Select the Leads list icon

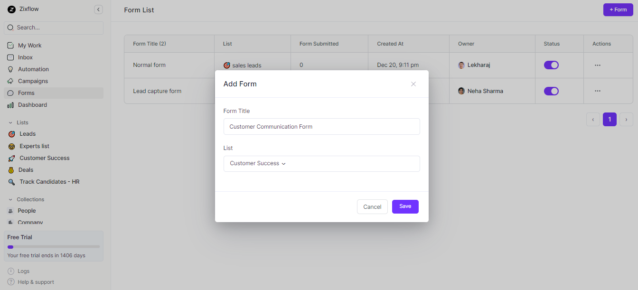[10, 134]
